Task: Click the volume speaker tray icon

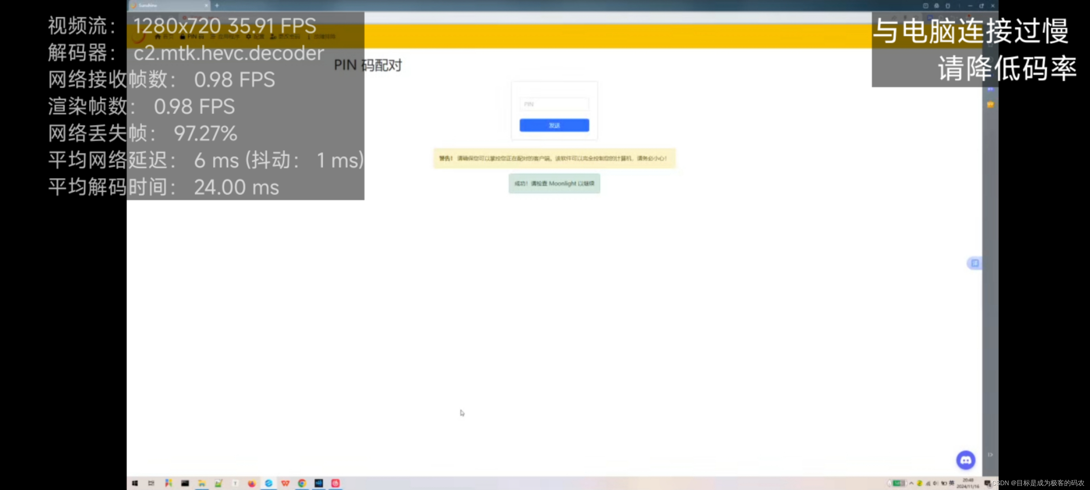Action: 935,483
